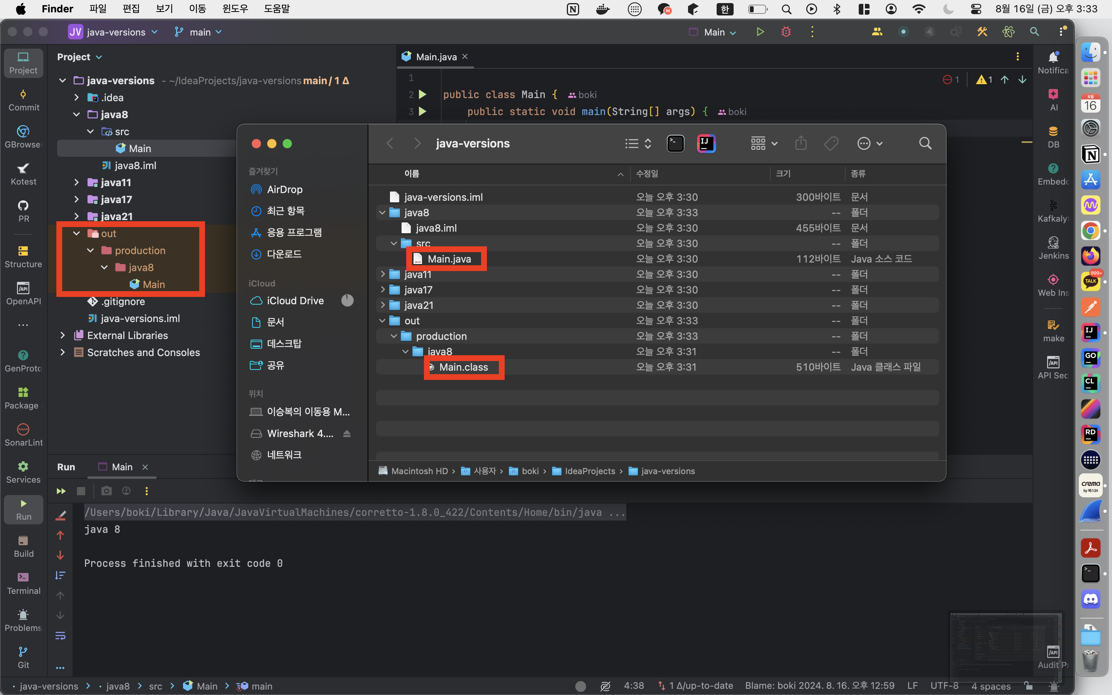Image resolution: width=1112 pixels, height=695 pixels.
Task: Open Commit tool window in left sidebar
Action: (x=24, y=100)
